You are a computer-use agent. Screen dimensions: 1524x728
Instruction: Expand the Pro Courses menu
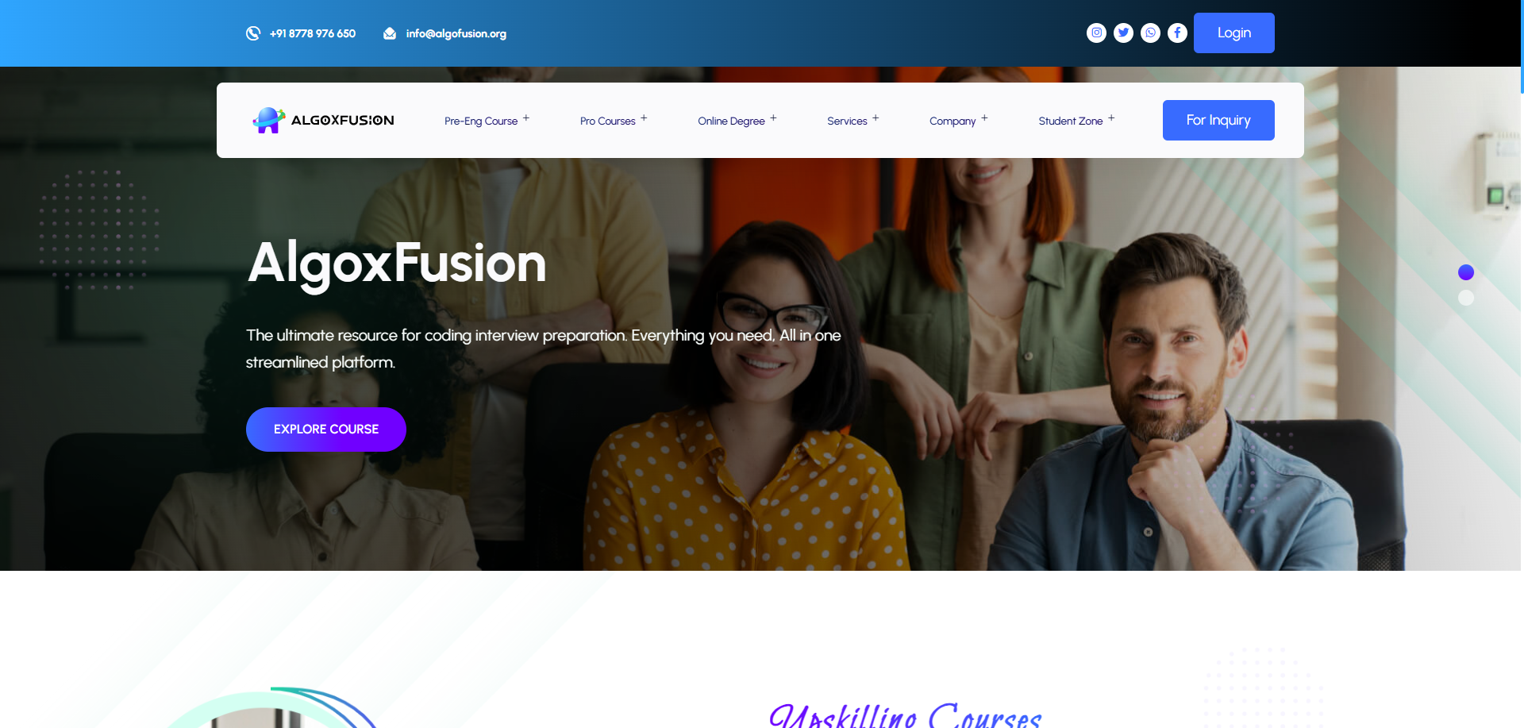coord(614,121)
